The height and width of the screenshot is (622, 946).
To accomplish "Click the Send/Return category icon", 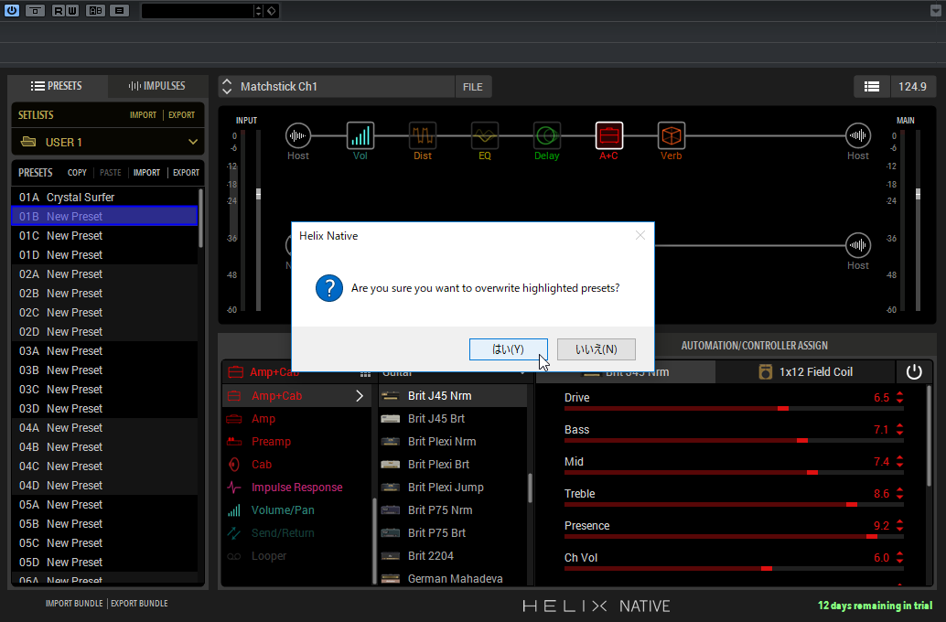I will coord(234,533).
